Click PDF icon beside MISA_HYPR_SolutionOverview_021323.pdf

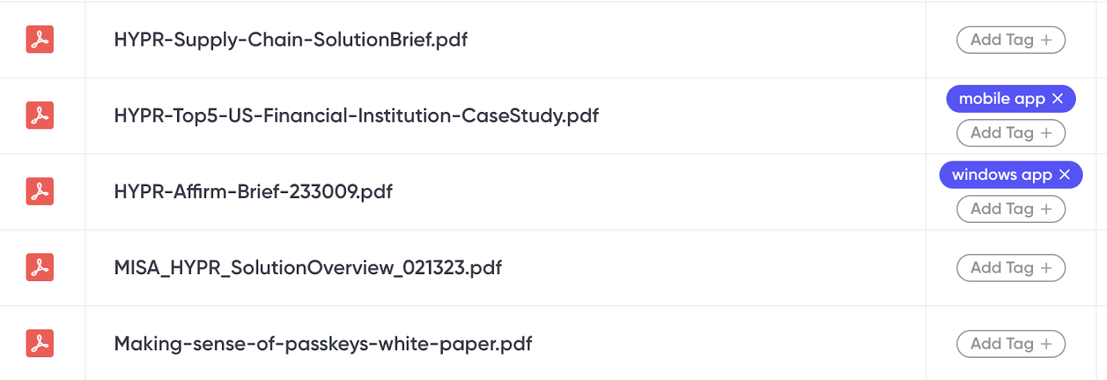39,268
